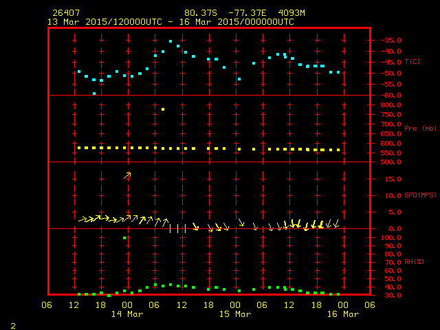The width and height of the screenshot is (440, 330).
Task: Click the 80.37S latitude text
Action: pyautogui.click(x=201, y=13)
